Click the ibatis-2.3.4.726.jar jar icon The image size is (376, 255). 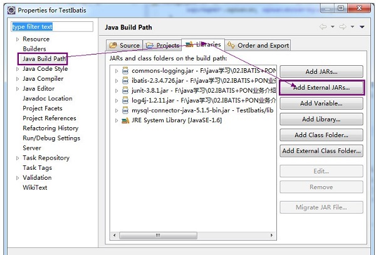125,81
